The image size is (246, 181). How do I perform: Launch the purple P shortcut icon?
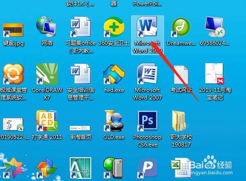[x=147, y=168]
